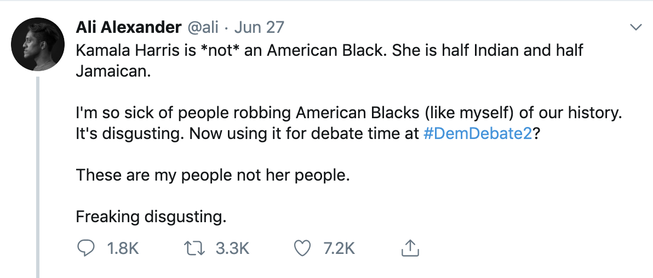The image size is (653, 278).
Task: Click the 7.2K likes count
Action: click(340, 248)
